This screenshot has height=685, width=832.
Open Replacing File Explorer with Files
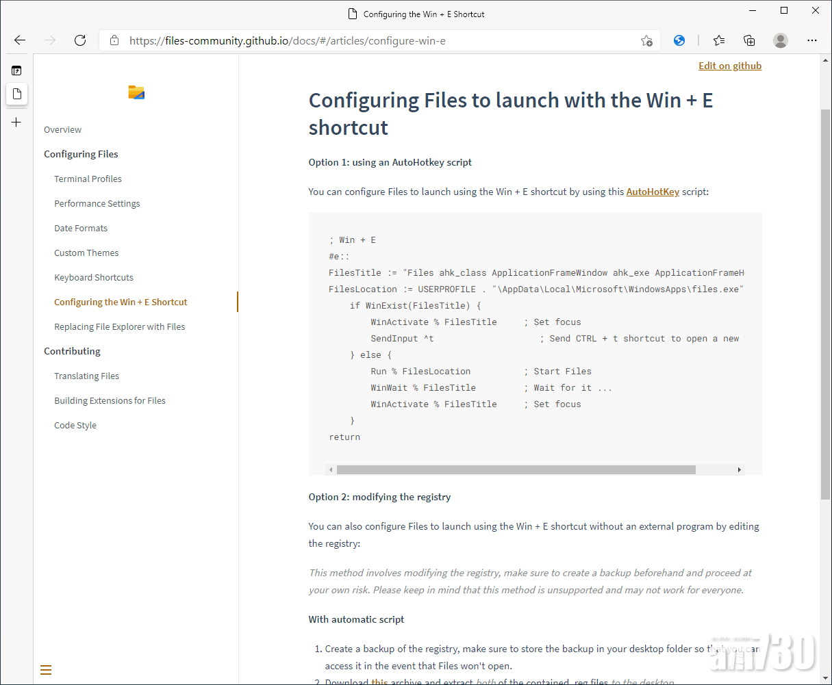pyautogui.click(x=120, y=327)
